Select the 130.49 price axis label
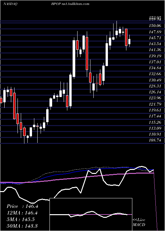This screenshot has width=165, height=231. pos(155,80)
